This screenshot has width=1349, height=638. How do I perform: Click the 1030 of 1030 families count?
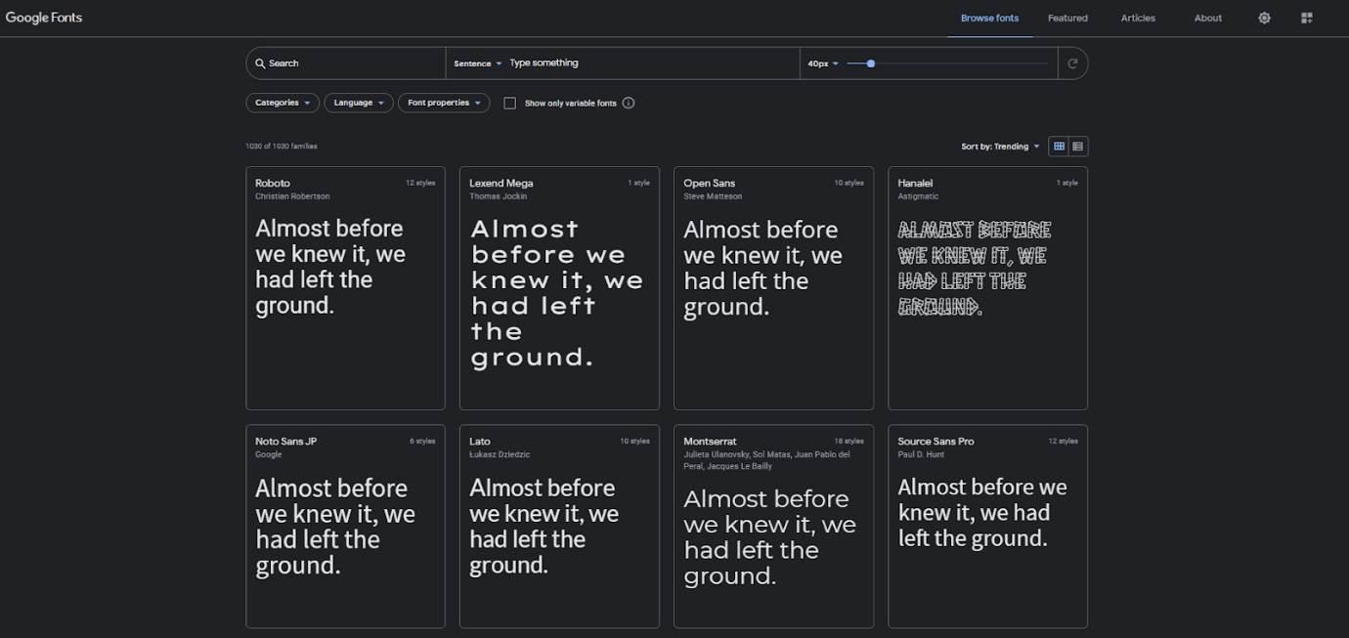coord(282,147)
